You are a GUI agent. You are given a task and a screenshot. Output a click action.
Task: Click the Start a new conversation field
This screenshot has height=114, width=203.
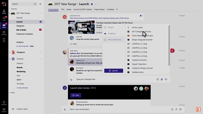tap(114, 109)
